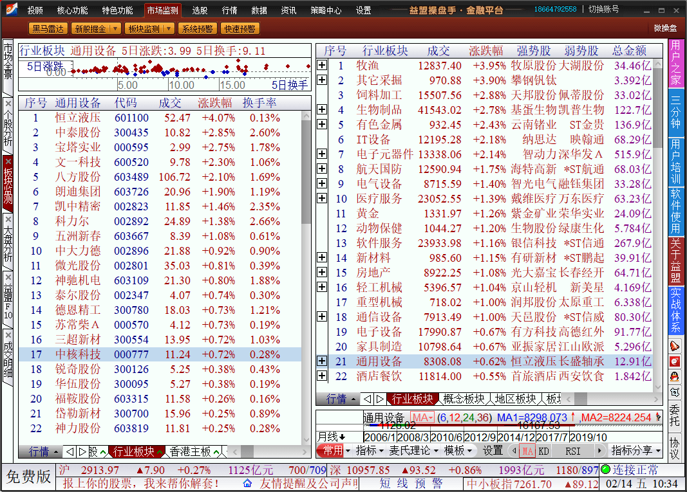The width and height of the screenshot is (687, 492).
Task: Open the 行情 dropdown in the left panel
Action: tap(43, 451)
